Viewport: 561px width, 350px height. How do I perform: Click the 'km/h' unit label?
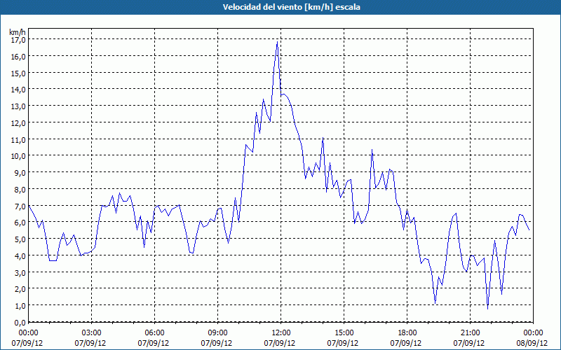pos(18,32)
